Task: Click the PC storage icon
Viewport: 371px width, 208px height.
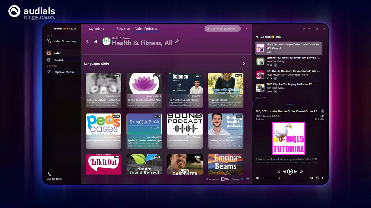Action: [243, 179]
